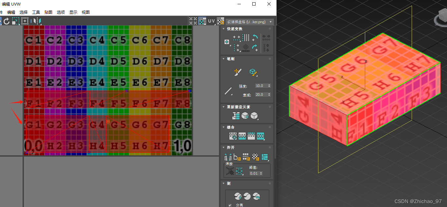Click the 阈值 value field 0.01

click(x=254, y=173)
